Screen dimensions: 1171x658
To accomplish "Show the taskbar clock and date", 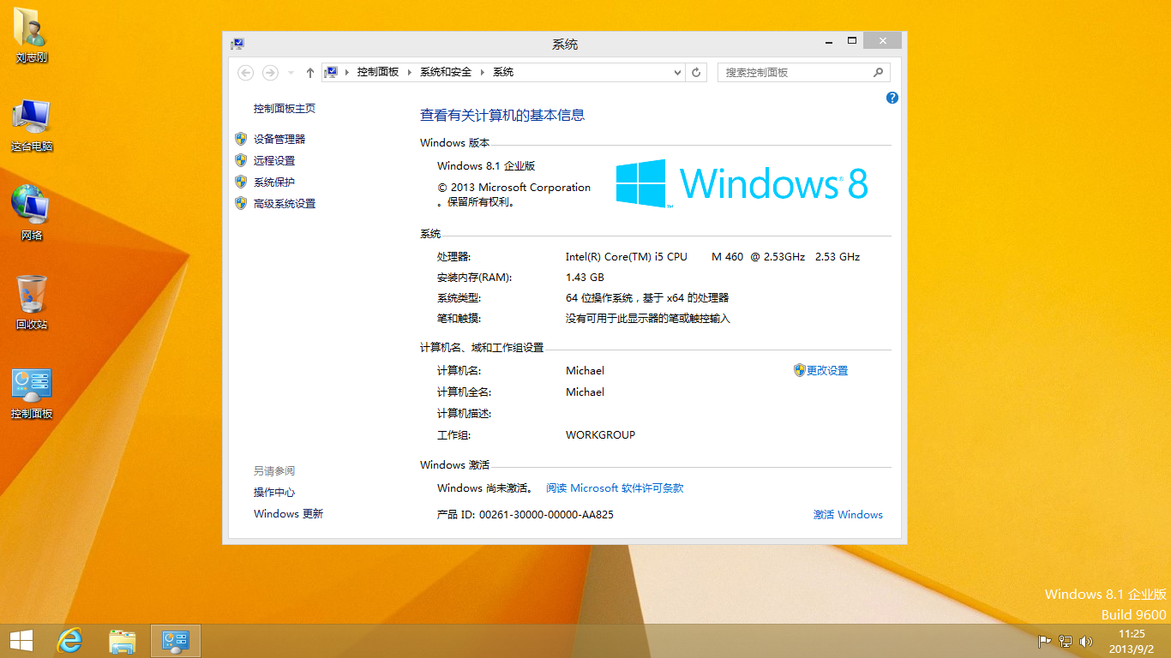I will 1132,641.
